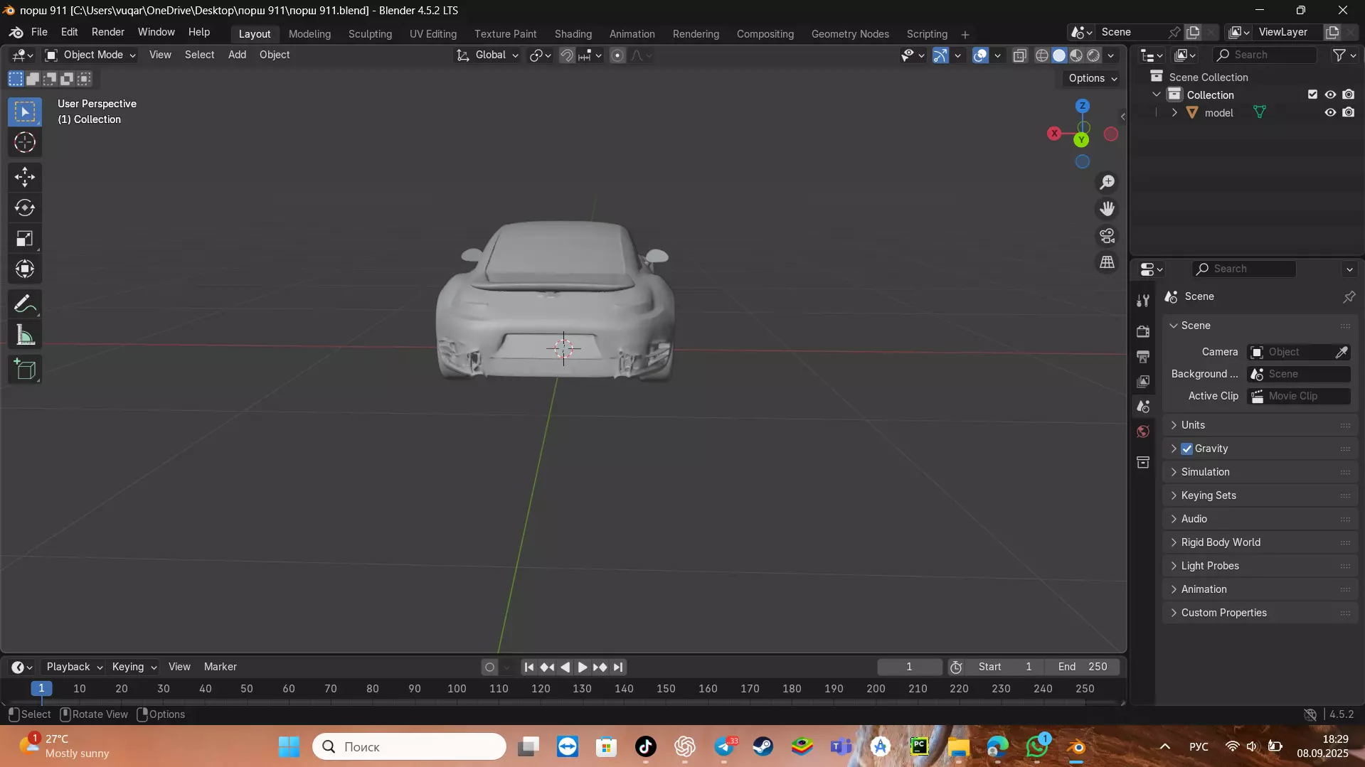This screenshot has width=1365, height=767.
Task: Activate the Scale tool
Action: click(25, 239)
